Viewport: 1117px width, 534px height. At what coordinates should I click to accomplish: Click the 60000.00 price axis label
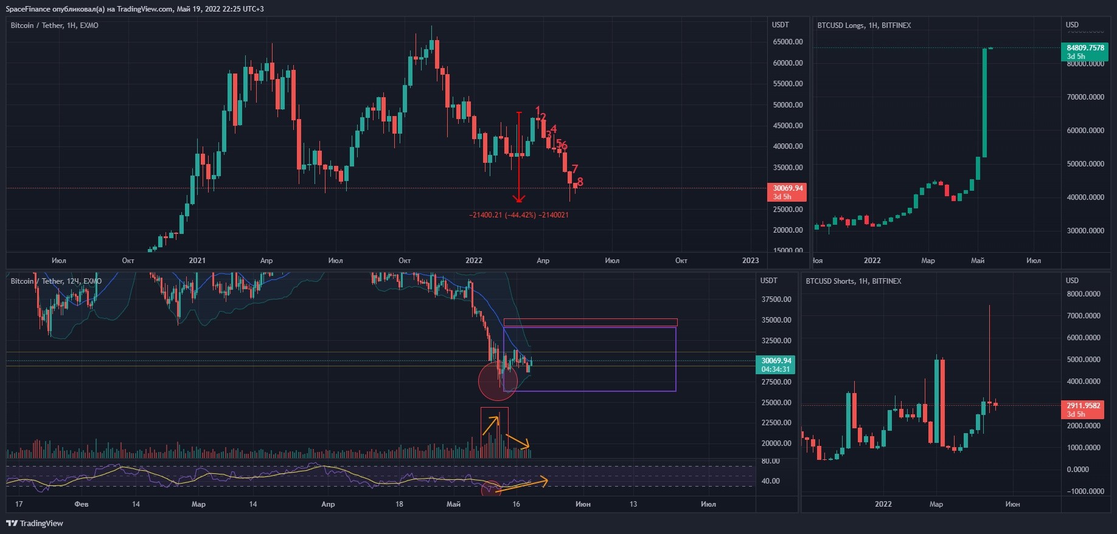coord(788,63)
